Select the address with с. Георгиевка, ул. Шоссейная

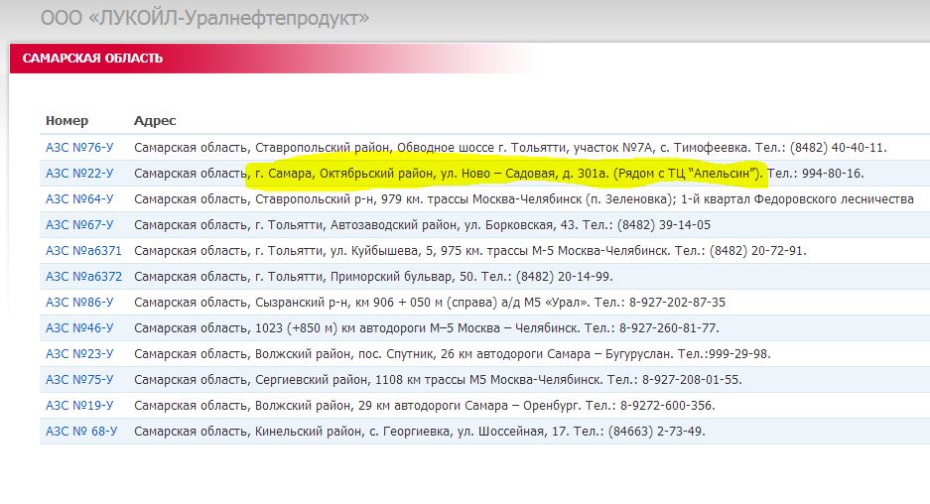coord(419,431)
